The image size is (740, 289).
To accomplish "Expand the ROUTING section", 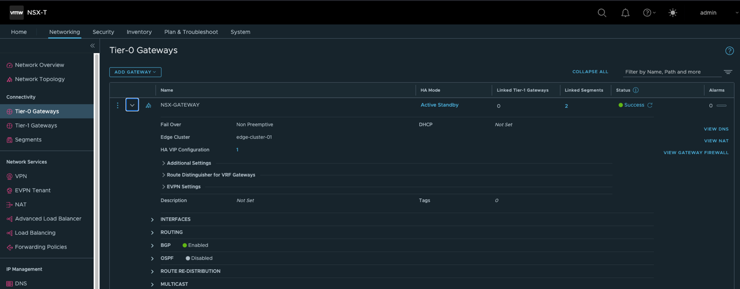I will pos(152,233).
